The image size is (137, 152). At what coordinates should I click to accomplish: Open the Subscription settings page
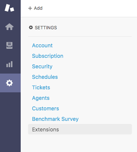[48, 56]
